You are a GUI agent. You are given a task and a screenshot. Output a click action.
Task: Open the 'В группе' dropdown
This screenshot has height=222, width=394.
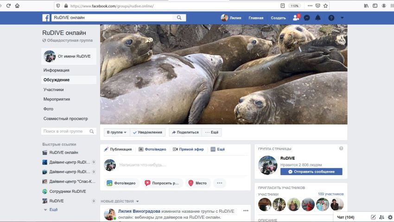point(117,132)
